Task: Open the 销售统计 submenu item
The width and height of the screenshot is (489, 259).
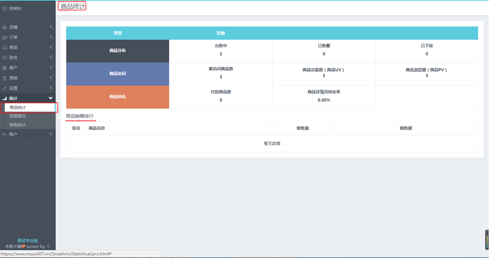Action: click(18, 125)
